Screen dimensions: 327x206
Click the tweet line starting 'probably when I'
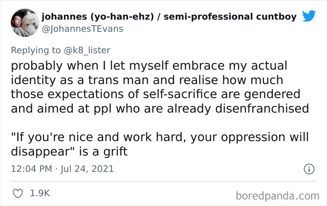point(149,66)
